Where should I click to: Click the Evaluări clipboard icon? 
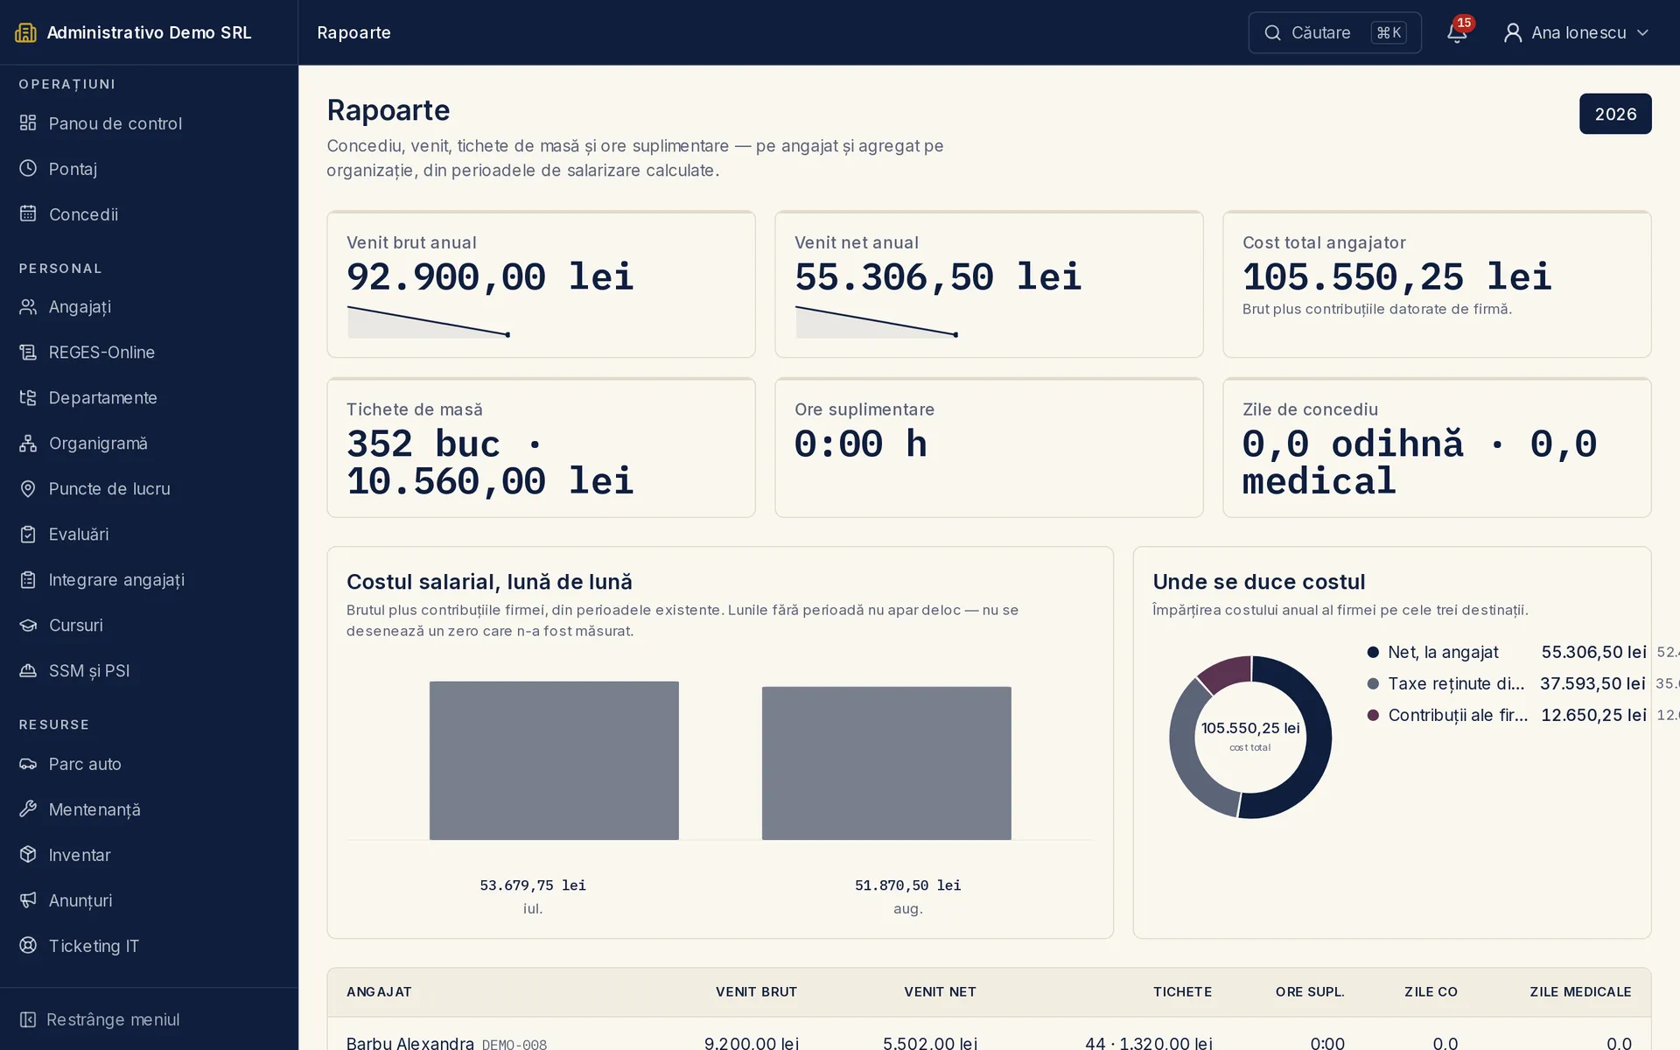[28, 535]
